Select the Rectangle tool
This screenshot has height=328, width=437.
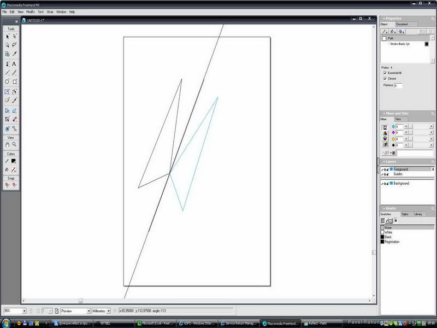tap(15, 81)
